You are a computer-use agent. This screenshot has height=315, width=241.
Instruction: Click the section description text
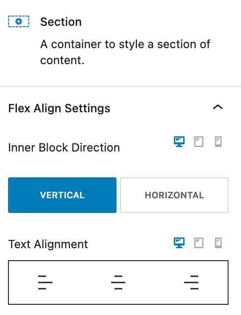tap(125, 52)
